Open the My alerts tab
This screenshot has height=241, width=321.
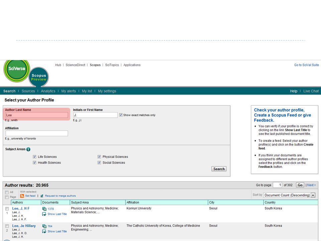[x=69, y=91]
